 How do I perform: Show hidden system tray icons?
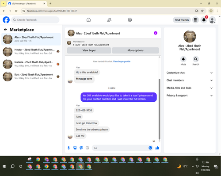tap(193, 166)
